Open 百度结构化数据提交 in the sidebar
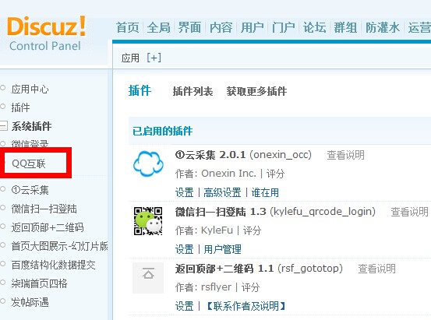The width and height of the screenshot is (431, 320). pos(53,265)
